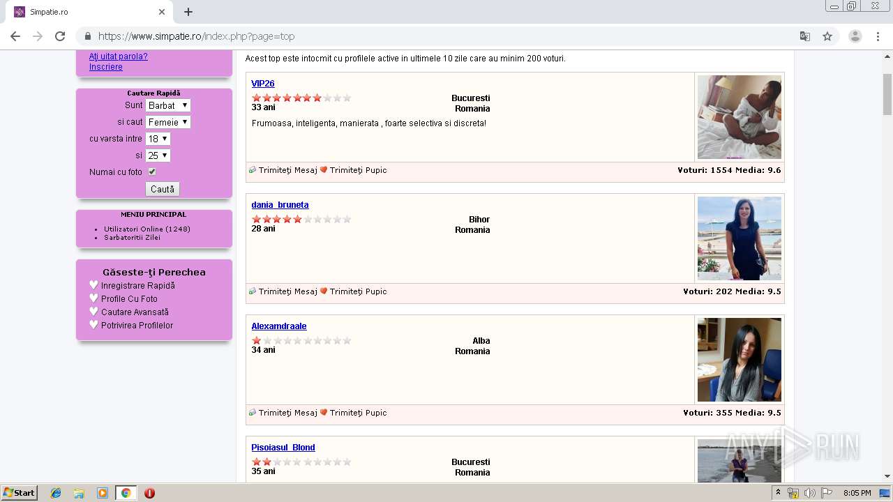Open the maximum age 25 dropdown
893x502 pixels.
tap(158, 155)
